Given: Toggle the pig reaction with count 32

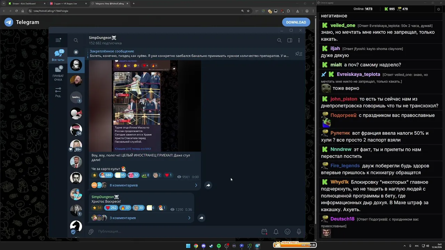Looking at the screenshot, I should 133,175.
